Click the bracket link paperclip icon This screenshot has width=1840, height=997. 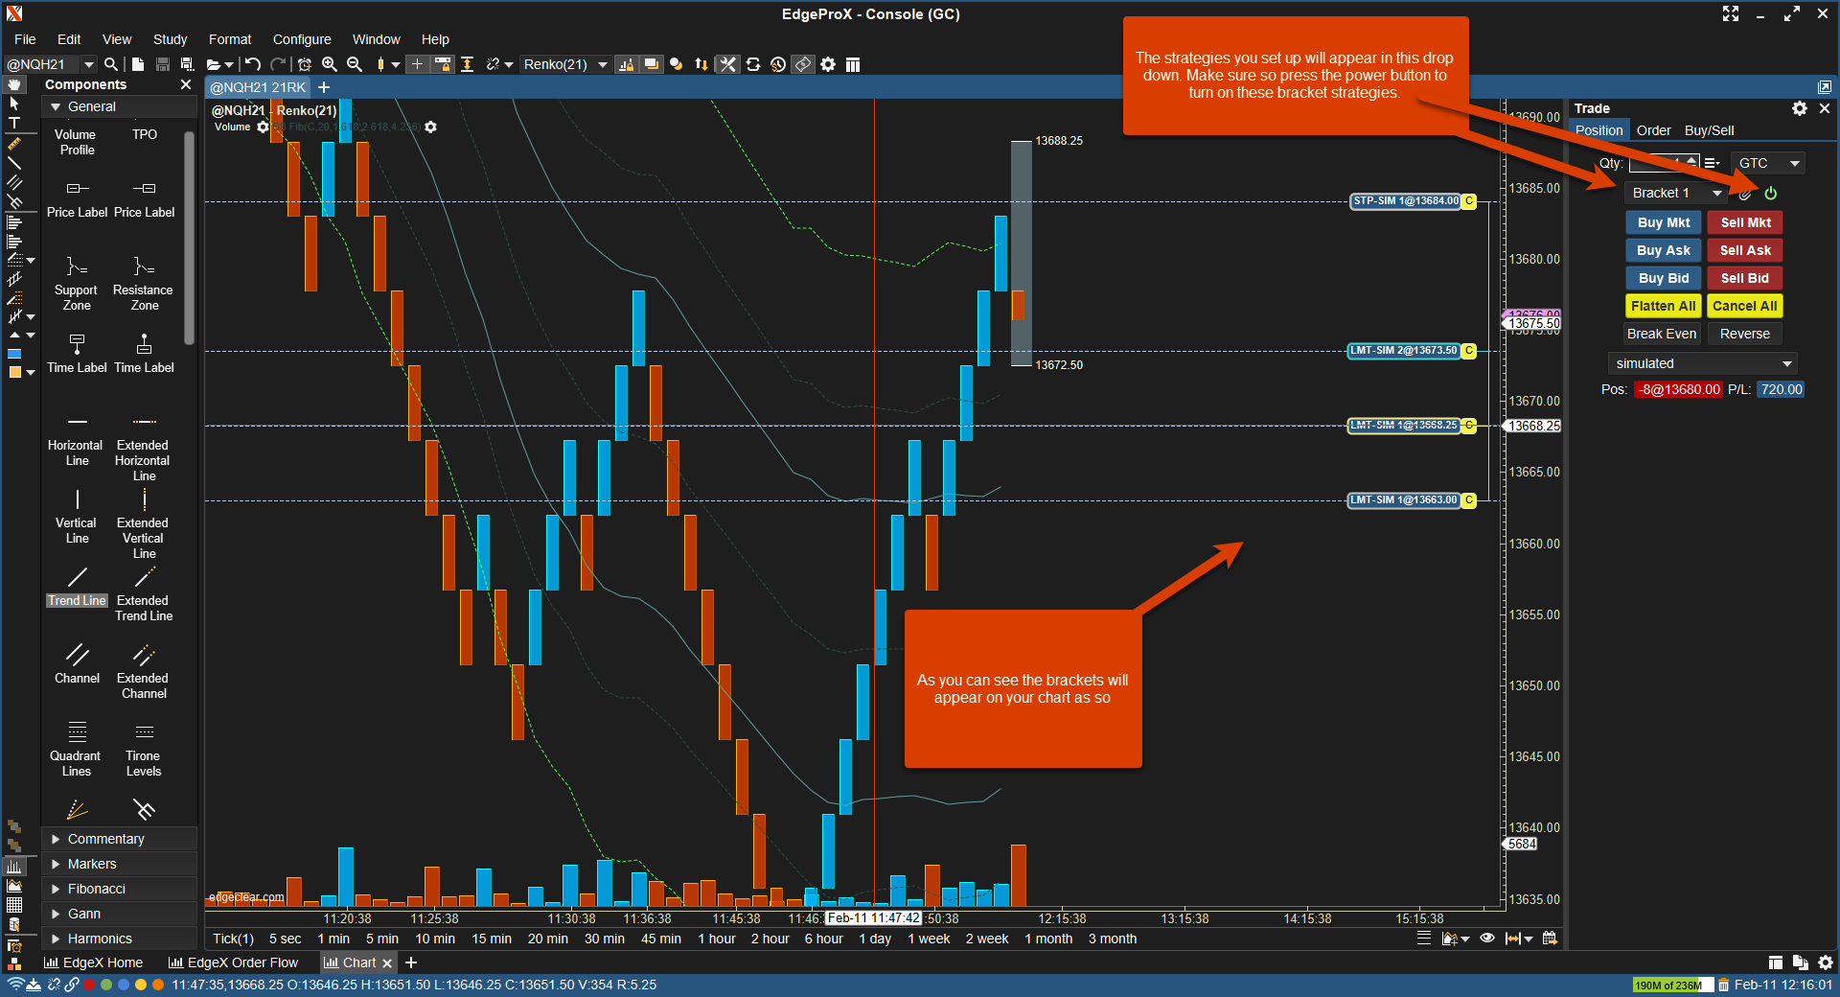pyautogui.click(x=1745, y=194)
